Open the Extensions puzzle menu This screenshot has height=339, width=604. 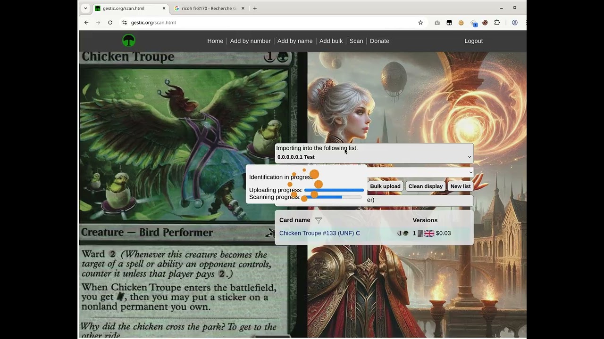coord(497,23)
